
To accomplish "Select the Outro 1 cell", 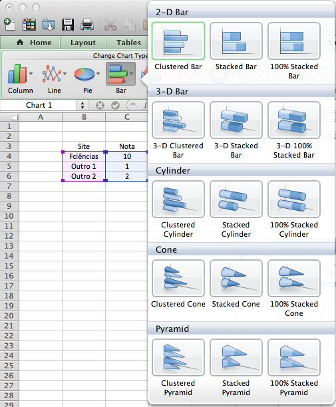I will coord(84,166).
